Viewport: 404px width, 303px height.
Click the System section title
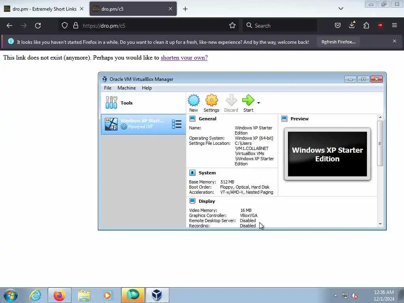click(207, 173)
